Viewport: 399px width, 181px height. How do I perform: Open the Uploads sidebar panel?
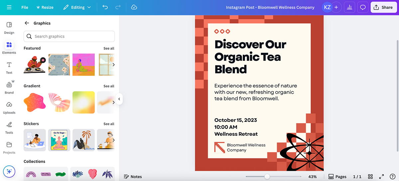coord(9,107)
